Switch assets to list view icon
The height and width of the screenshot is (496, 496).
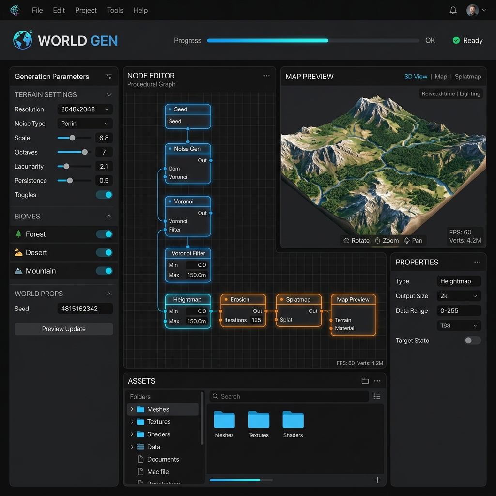click(377, 396)
